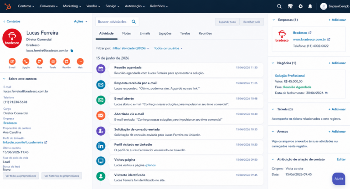This screenshot has width=350, height=189.
Task: Open the Relatórios menu
Action: [159, 6]
